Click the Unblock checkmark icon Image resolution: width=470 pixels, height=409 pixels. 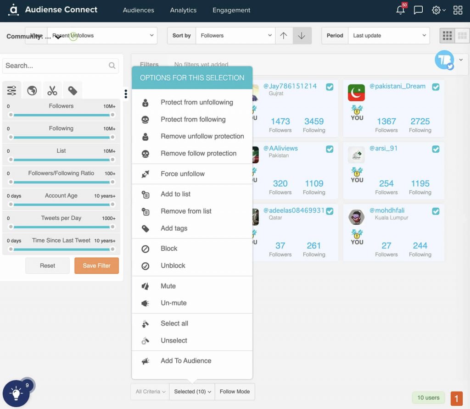(x=145, y=266)
